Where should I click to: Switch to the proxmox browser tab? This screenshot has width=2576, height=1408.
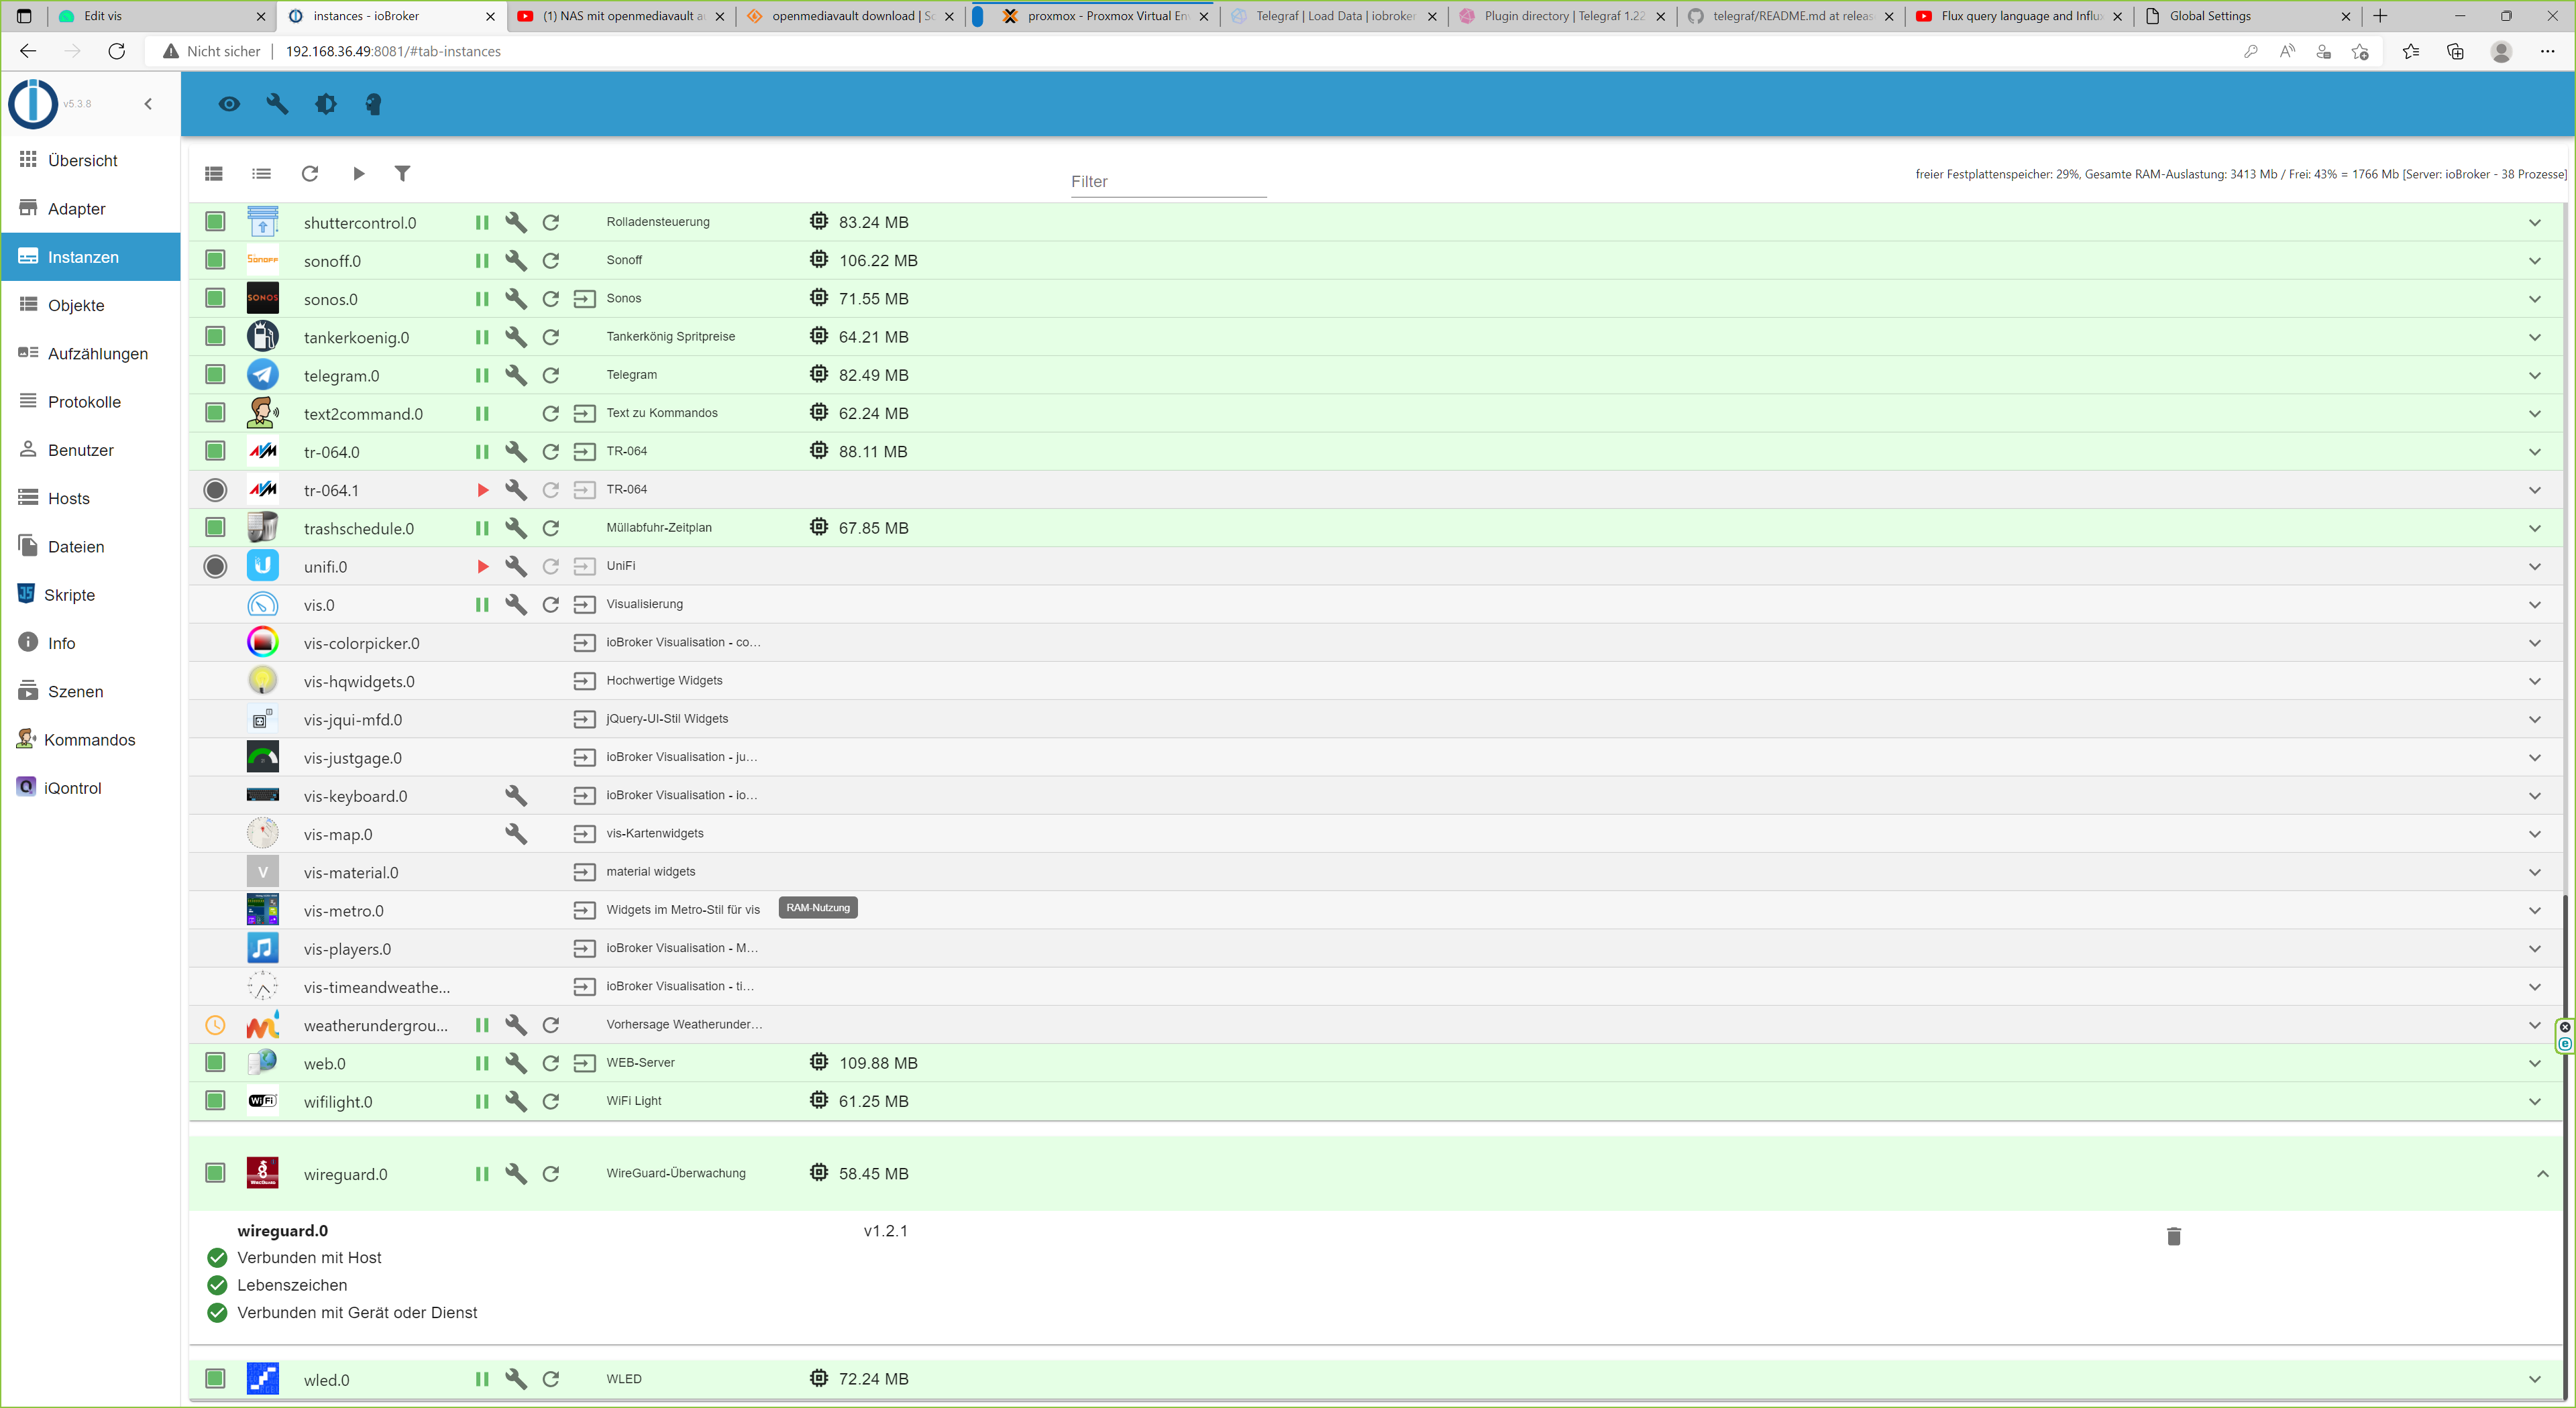coord(1094,16)
